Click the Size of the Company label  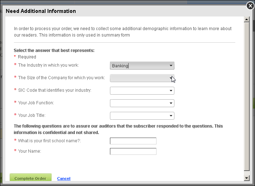(x=62, y=78)
